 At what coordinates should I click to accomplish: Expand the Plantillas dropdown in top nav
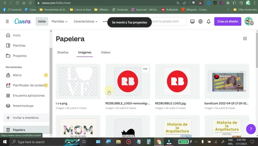pyautogui.click(x=59, y=22)
